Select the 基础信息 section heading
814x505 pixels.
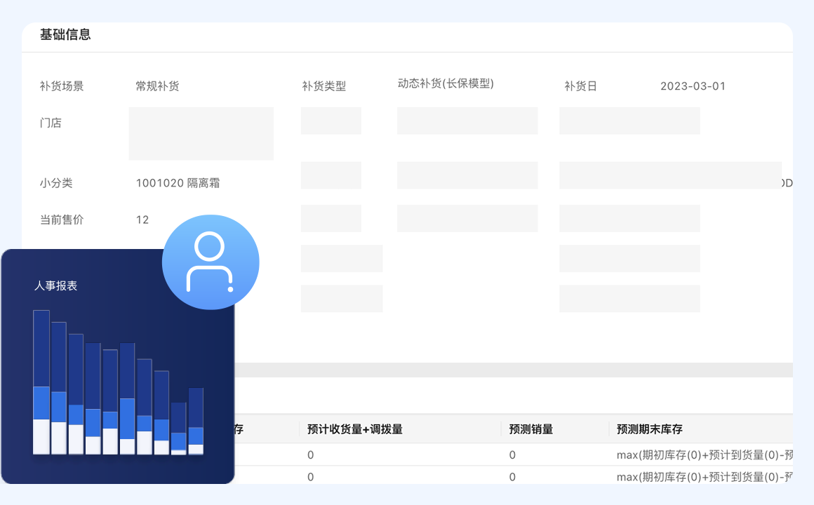65,34
